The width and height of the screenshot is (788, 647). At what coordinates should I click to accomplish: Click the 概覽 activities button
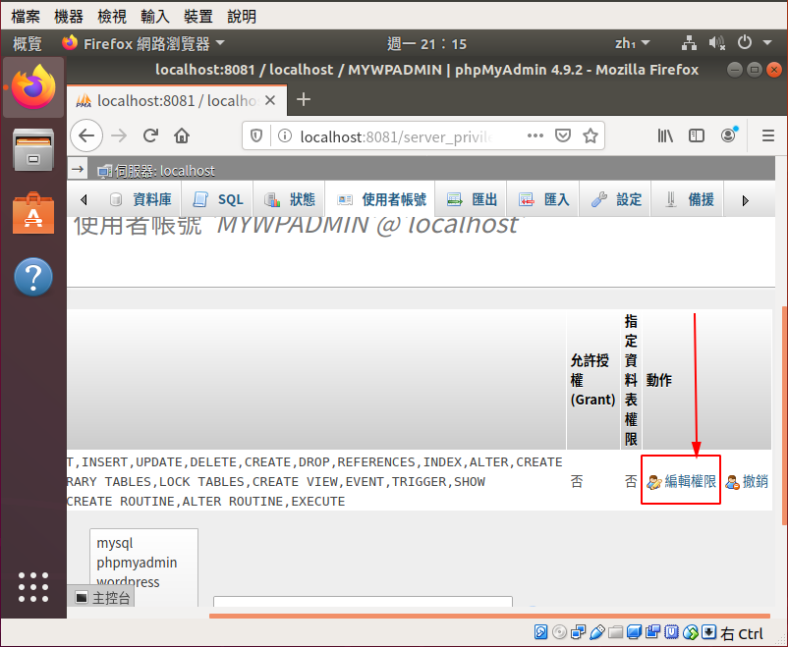(x=28, y=44)
